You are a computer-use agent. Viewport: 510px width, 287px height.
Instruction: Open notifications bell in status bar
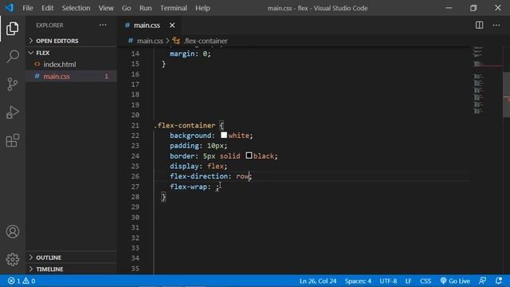point(499,281)
